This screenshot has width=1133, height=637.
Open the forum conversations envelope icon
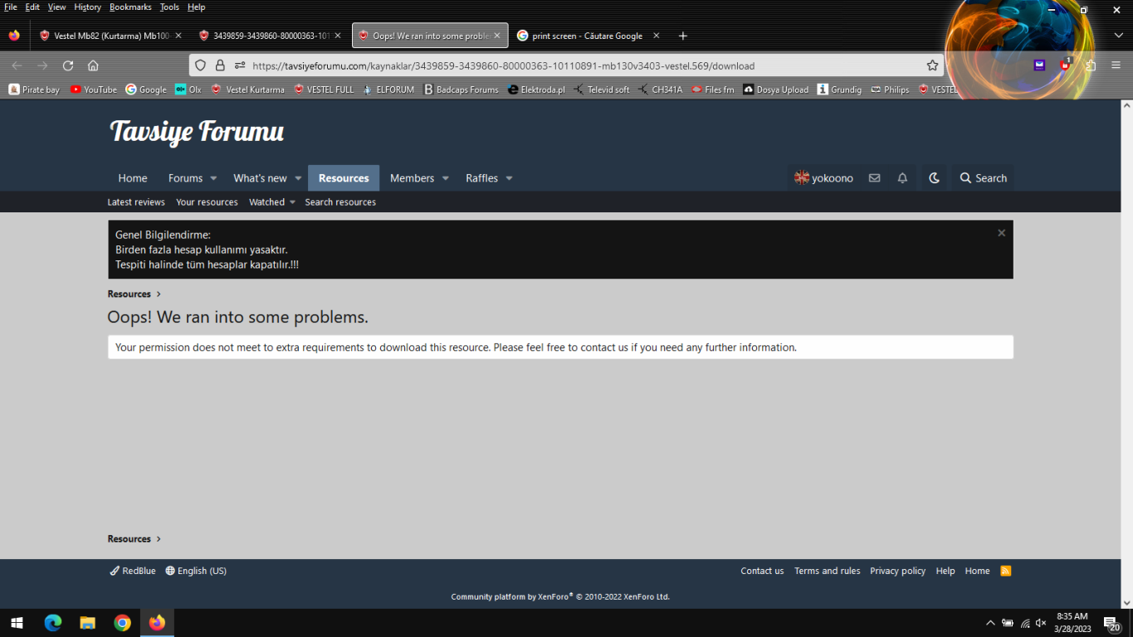pos(874,178)
